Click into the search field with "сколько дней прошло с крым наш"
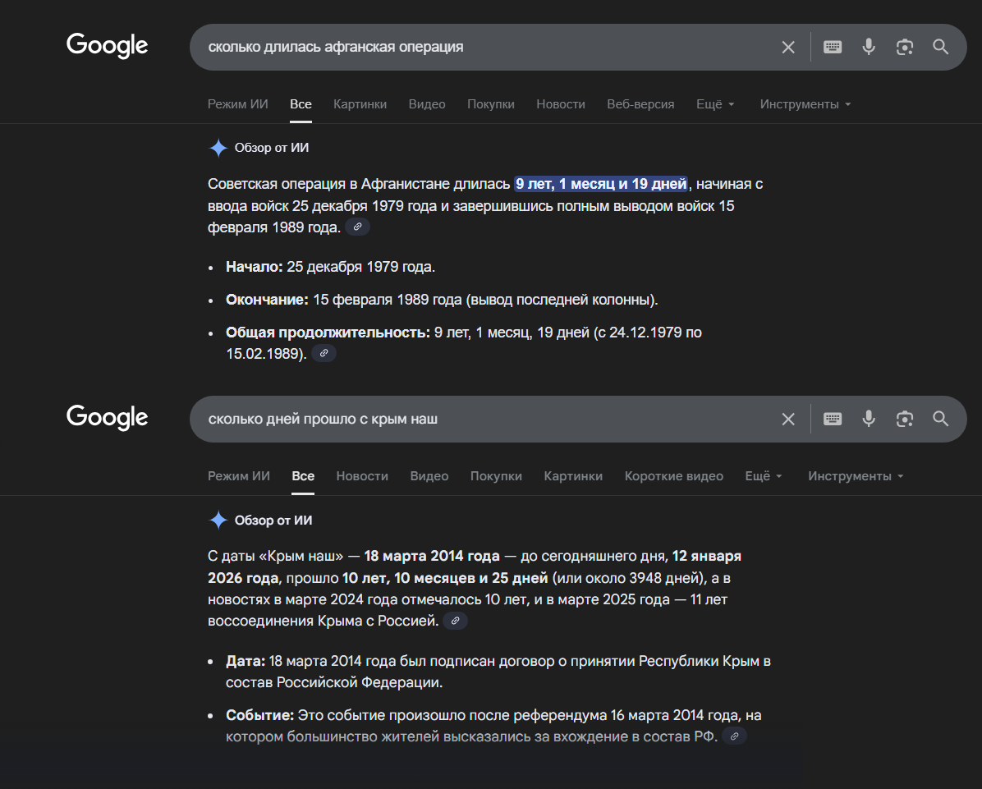 click(476, 419)
